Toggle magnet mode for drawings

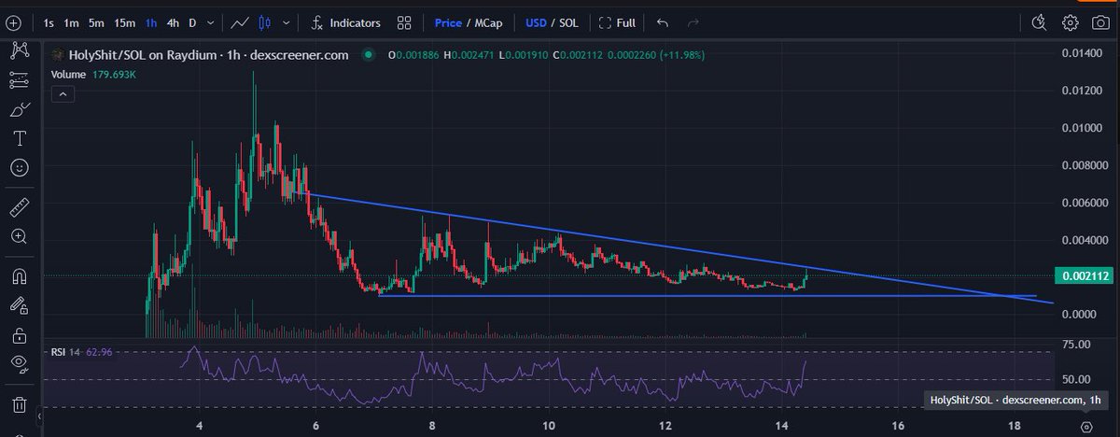pyautogui.click(x=19, y=275)
